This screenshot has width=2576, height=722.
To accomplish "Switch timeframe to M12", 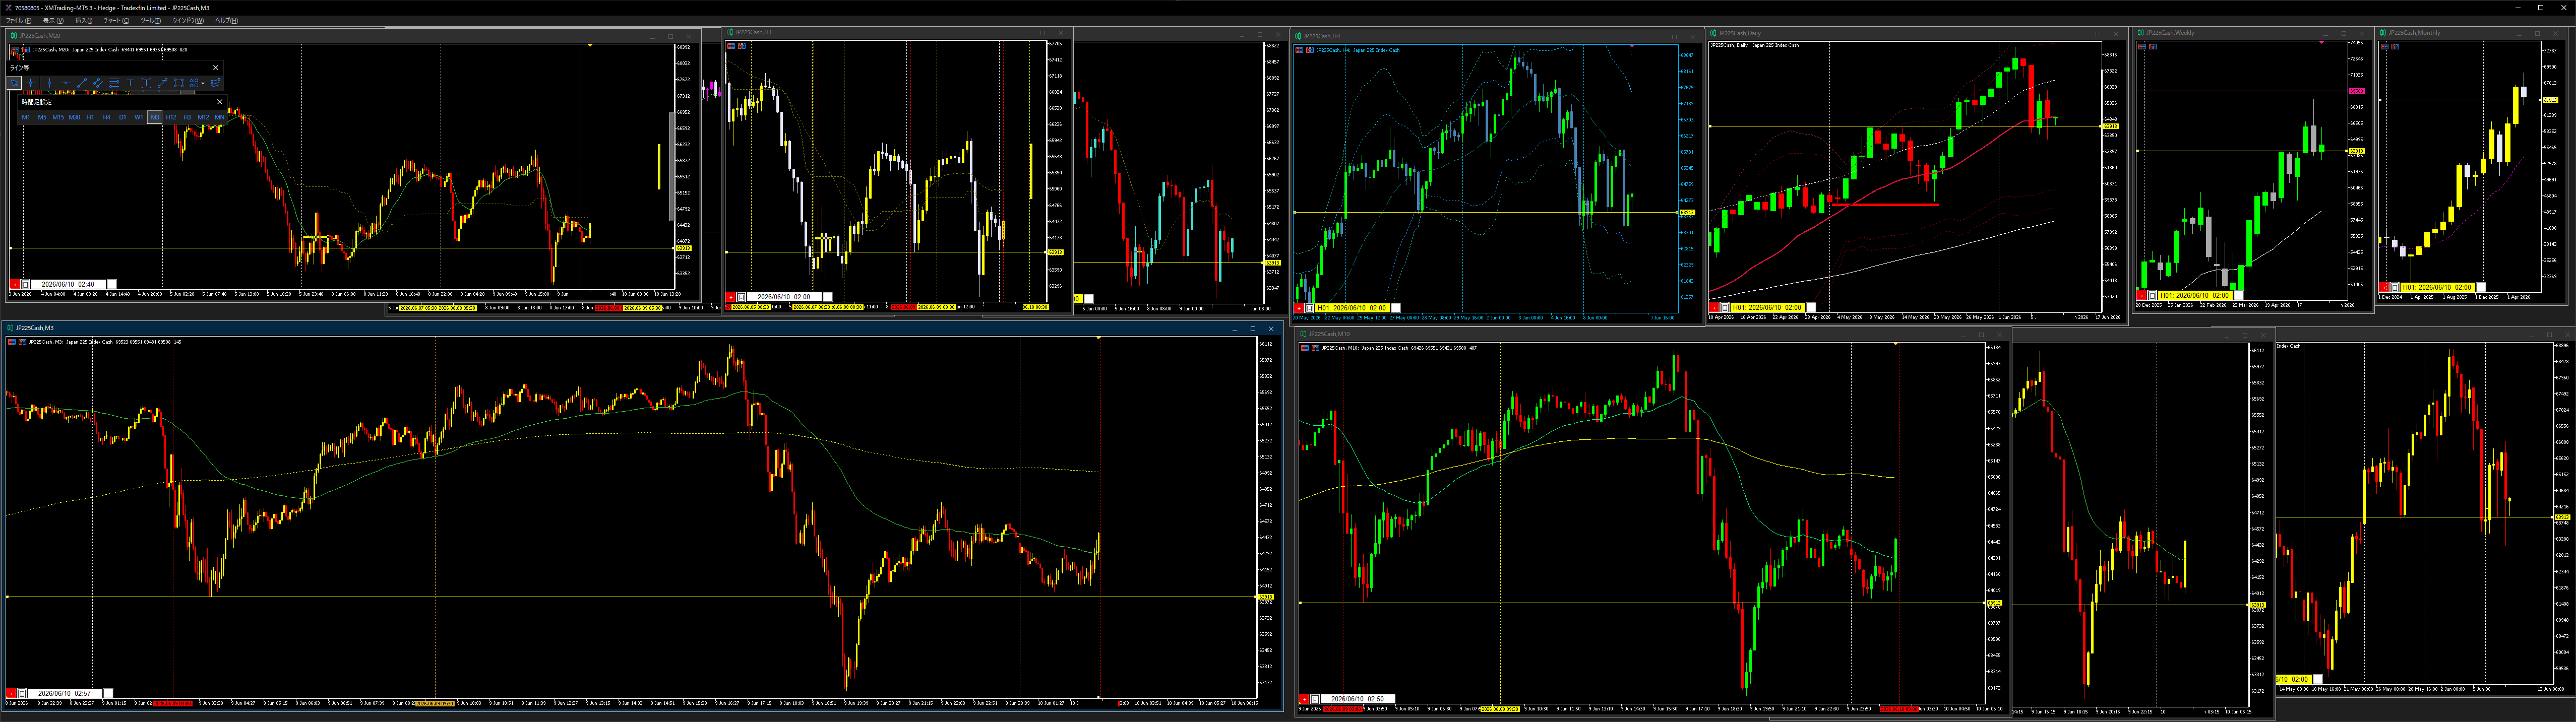I will pos(204,117).
